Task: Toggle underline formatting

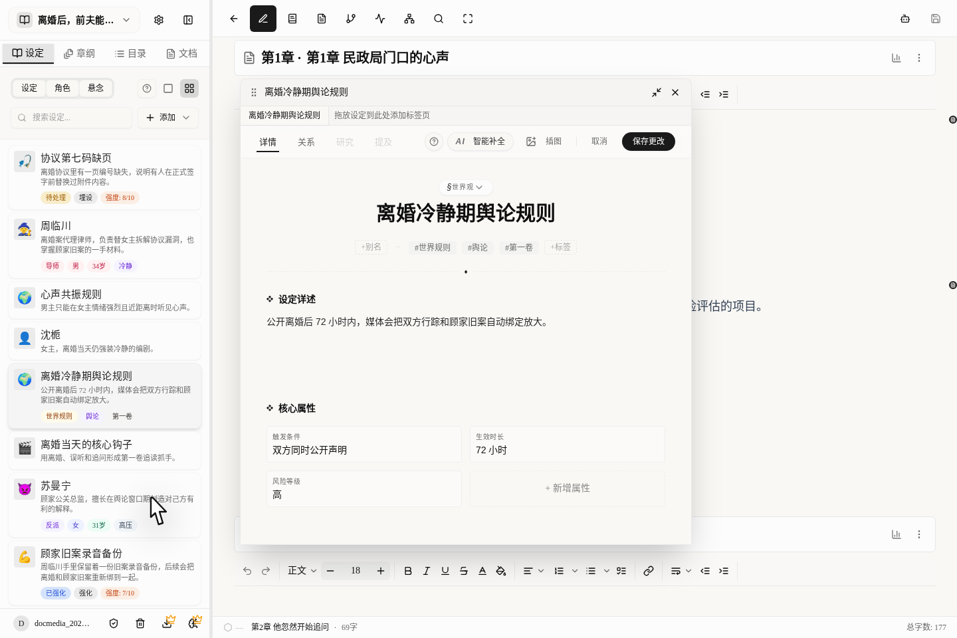Action: point(445,570)
